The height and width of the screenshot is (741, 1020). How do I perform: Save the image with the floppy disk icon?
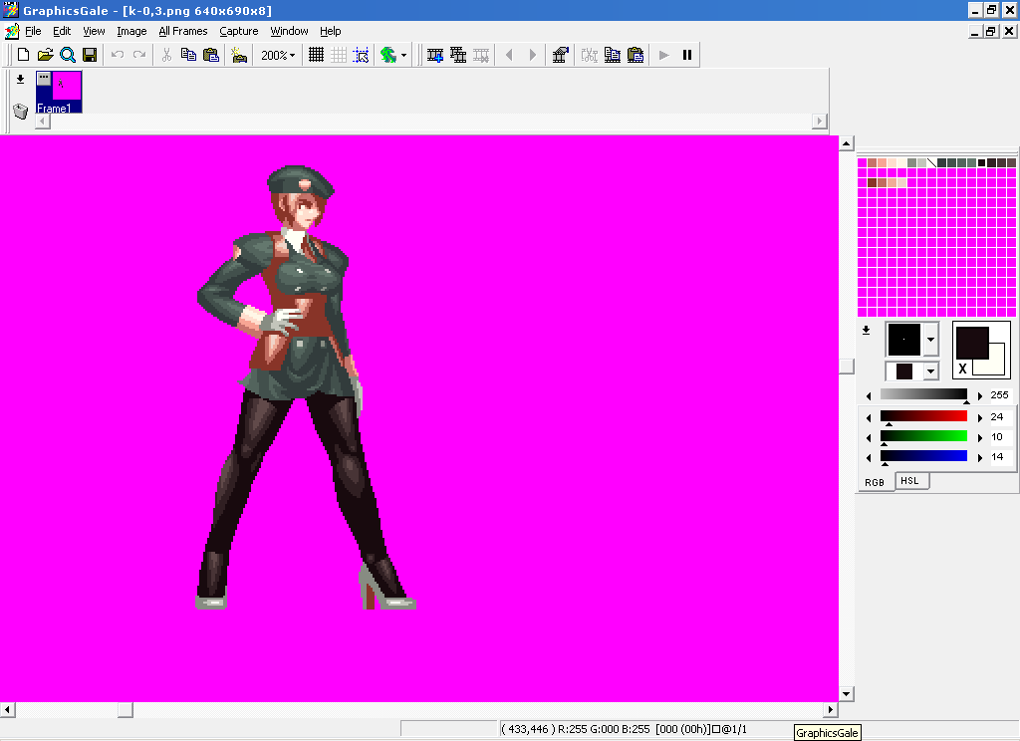(x=90, y=55)
